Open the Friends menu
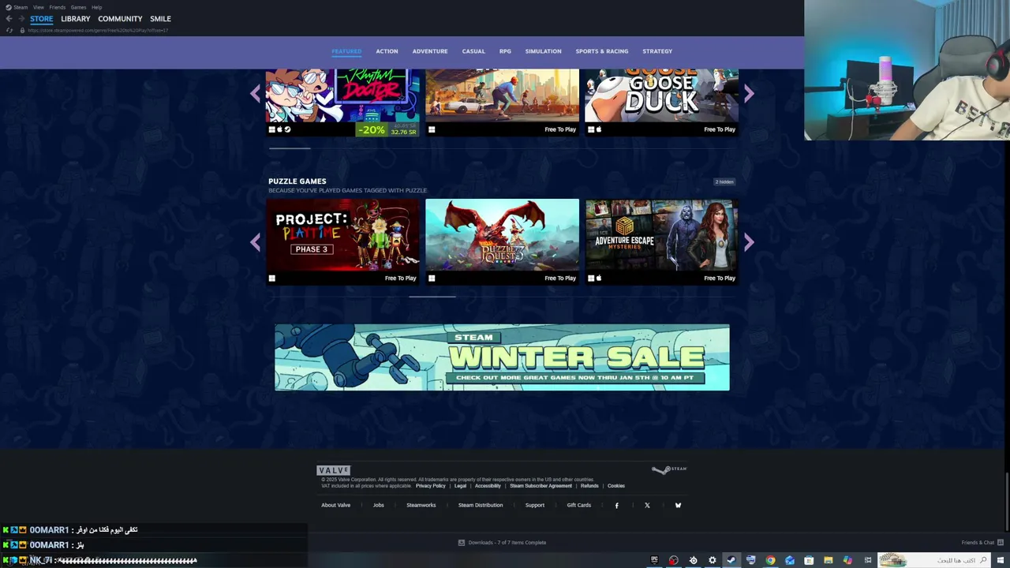 click(58, 7)
